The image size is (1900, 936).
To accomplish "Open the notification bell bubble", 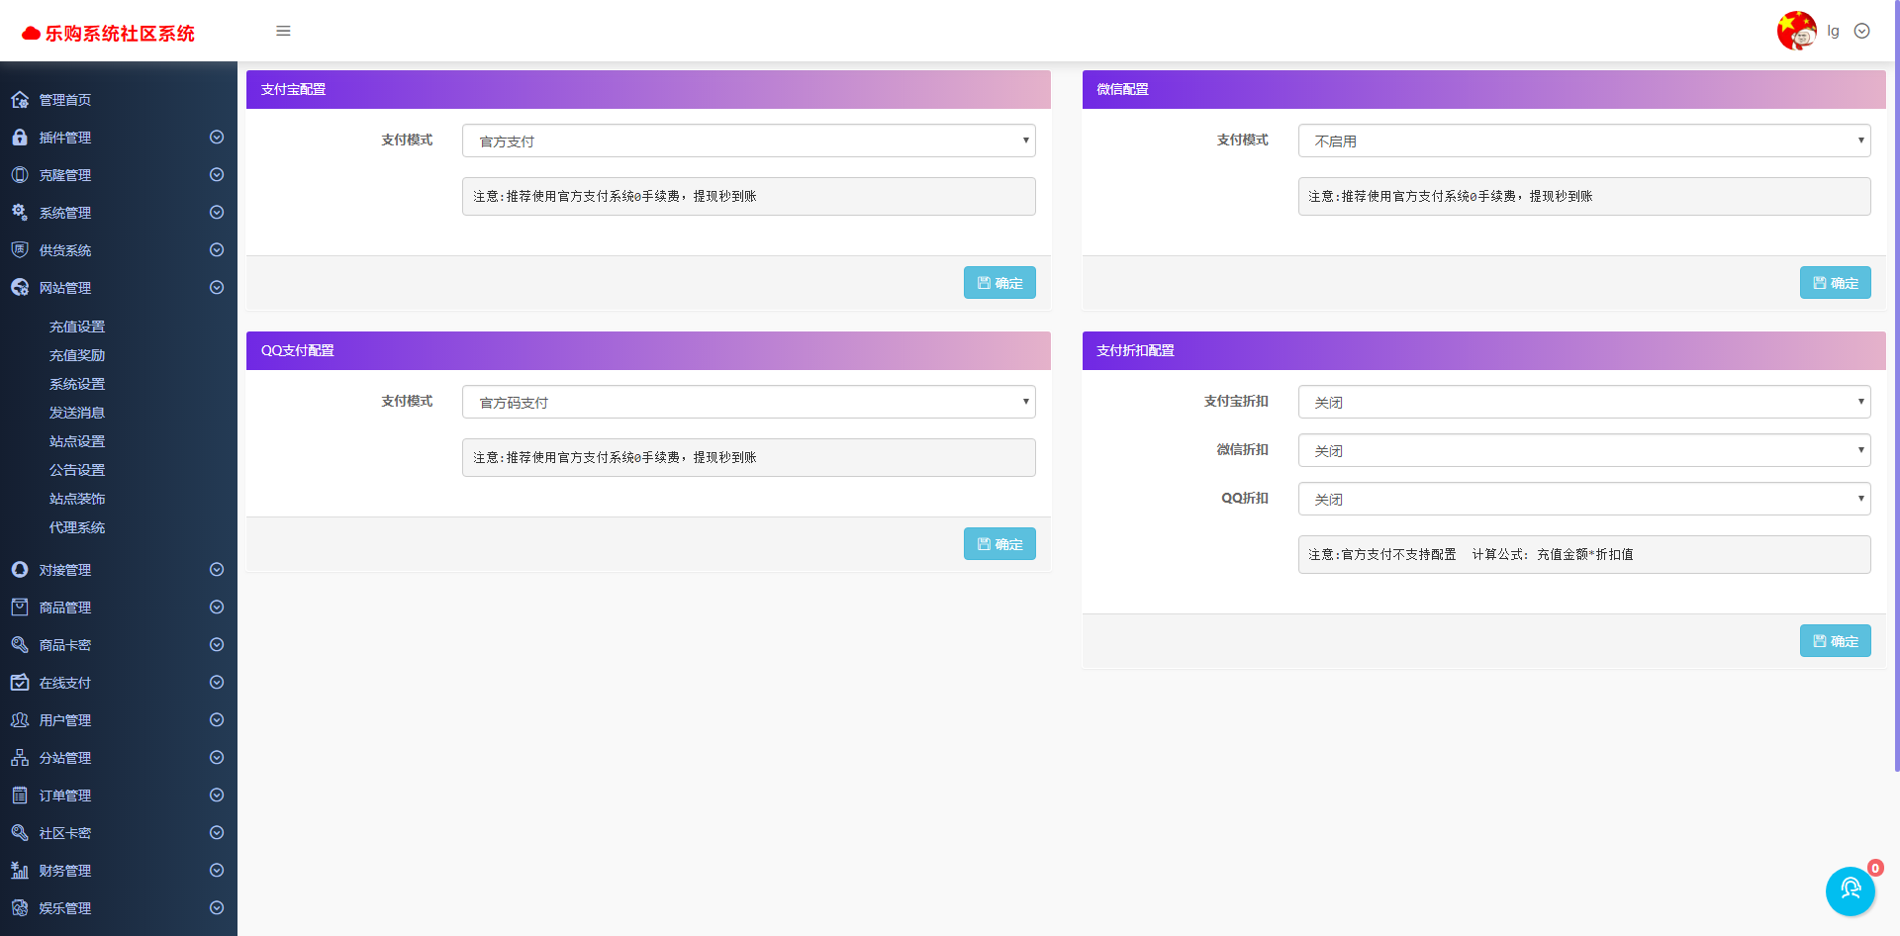I will [1849, 890].
